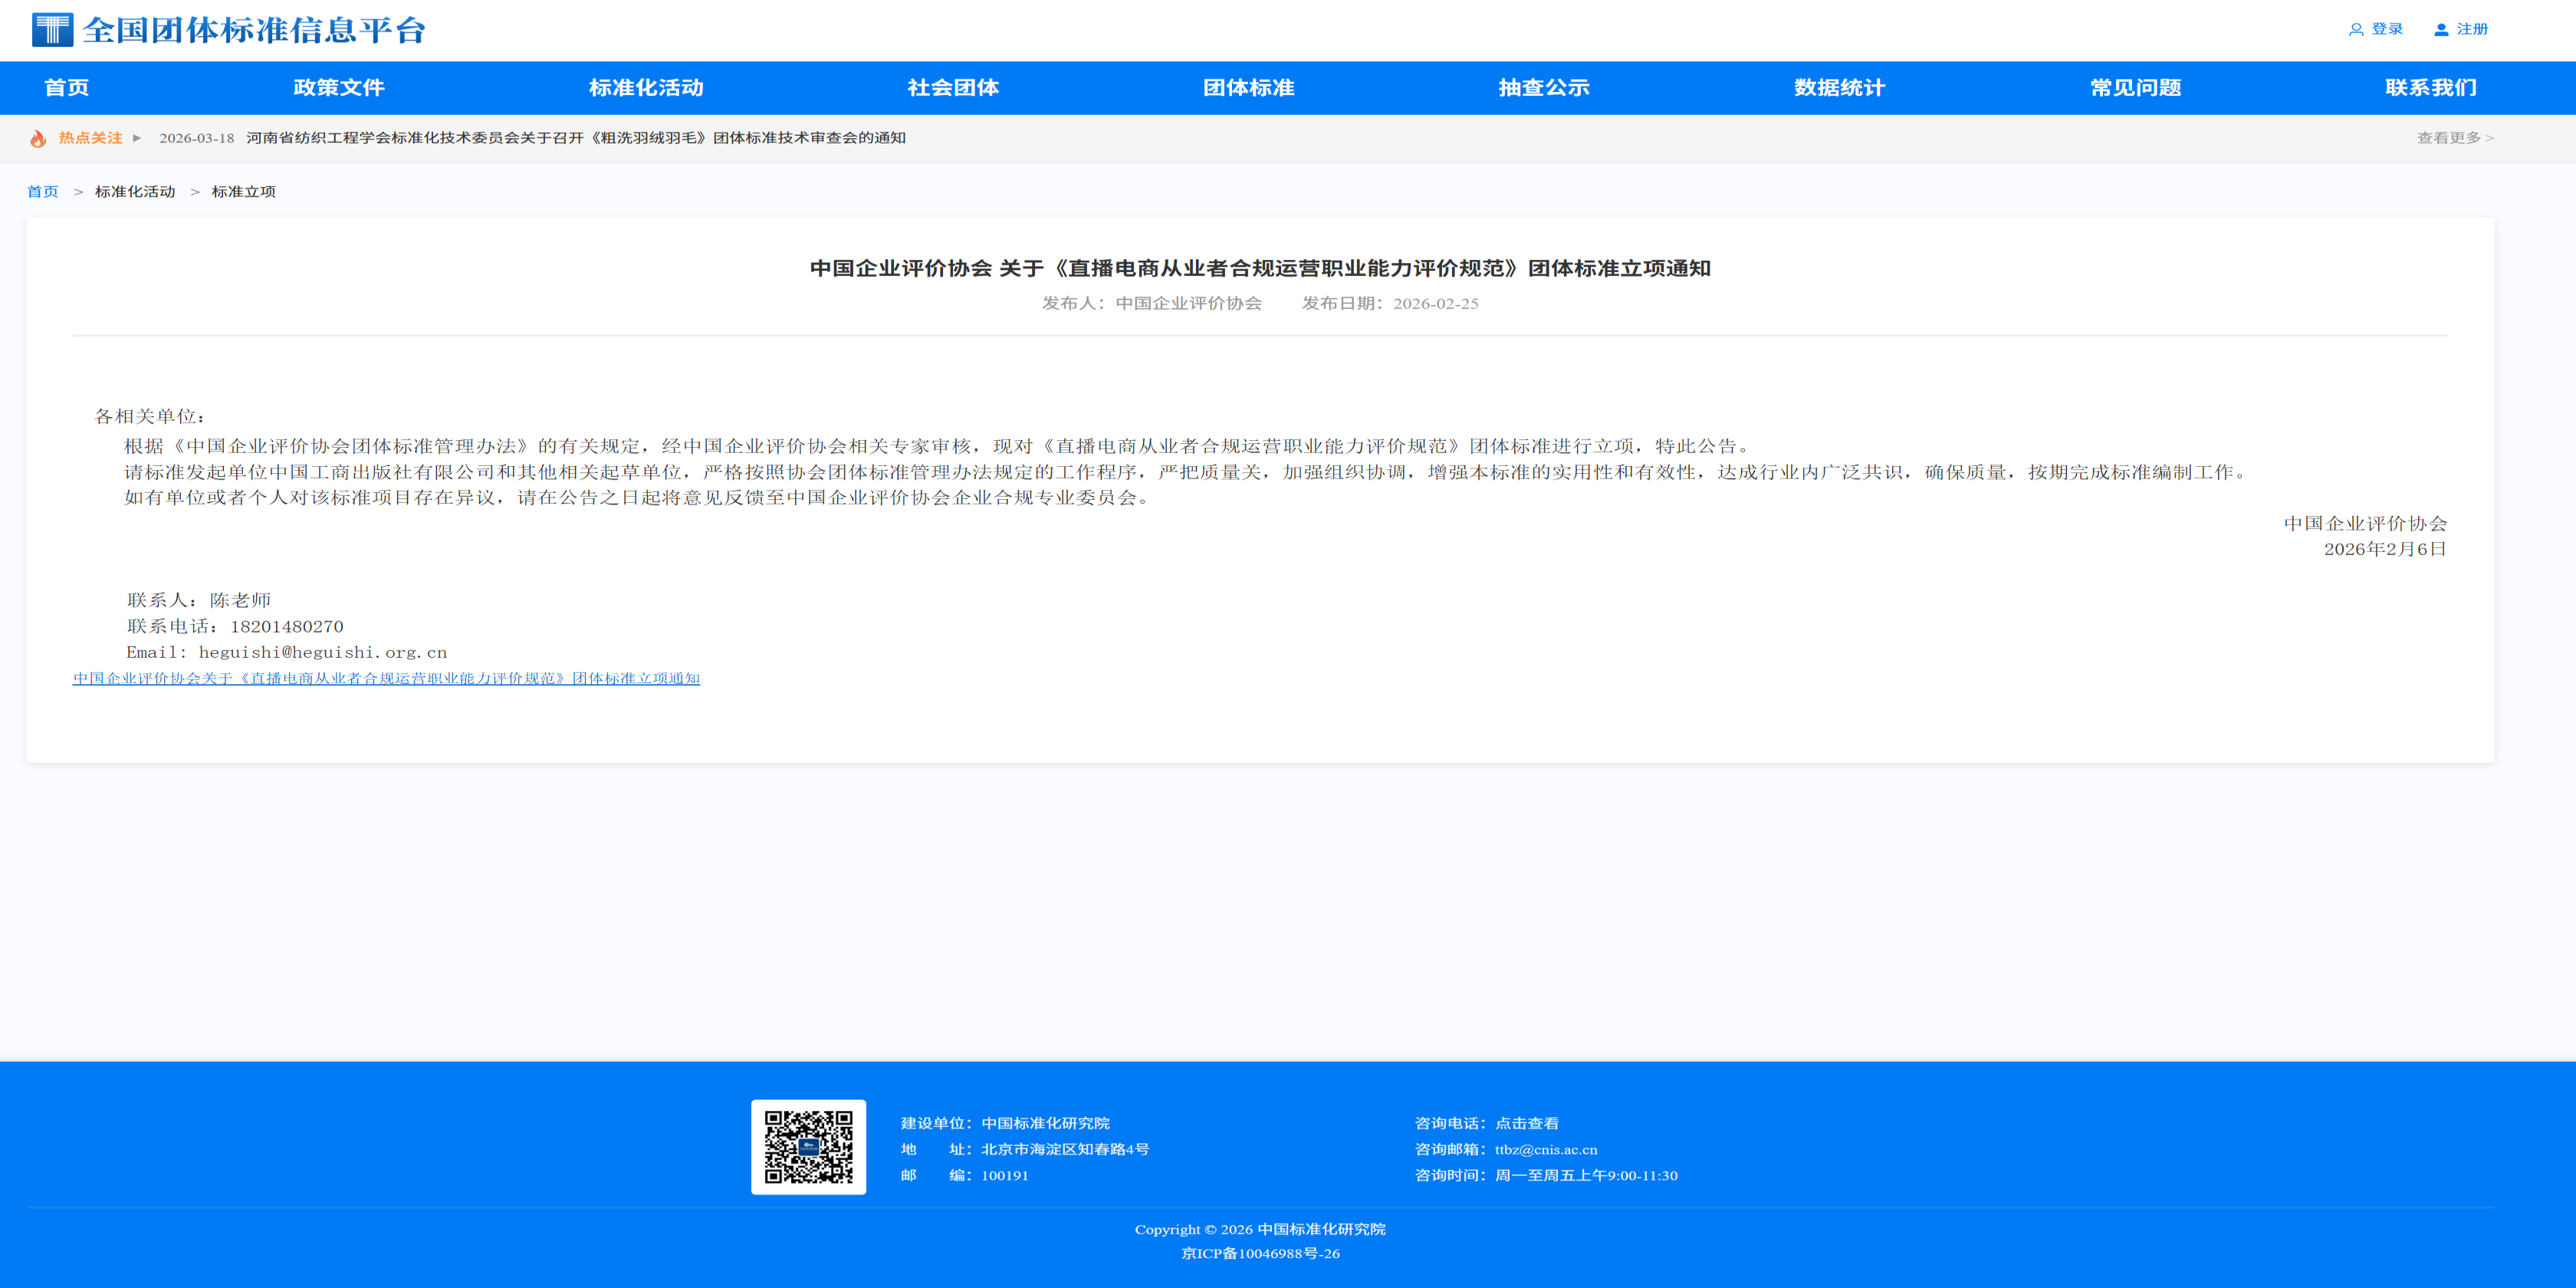Click 点击查看 for consultation phone

1526,1124
